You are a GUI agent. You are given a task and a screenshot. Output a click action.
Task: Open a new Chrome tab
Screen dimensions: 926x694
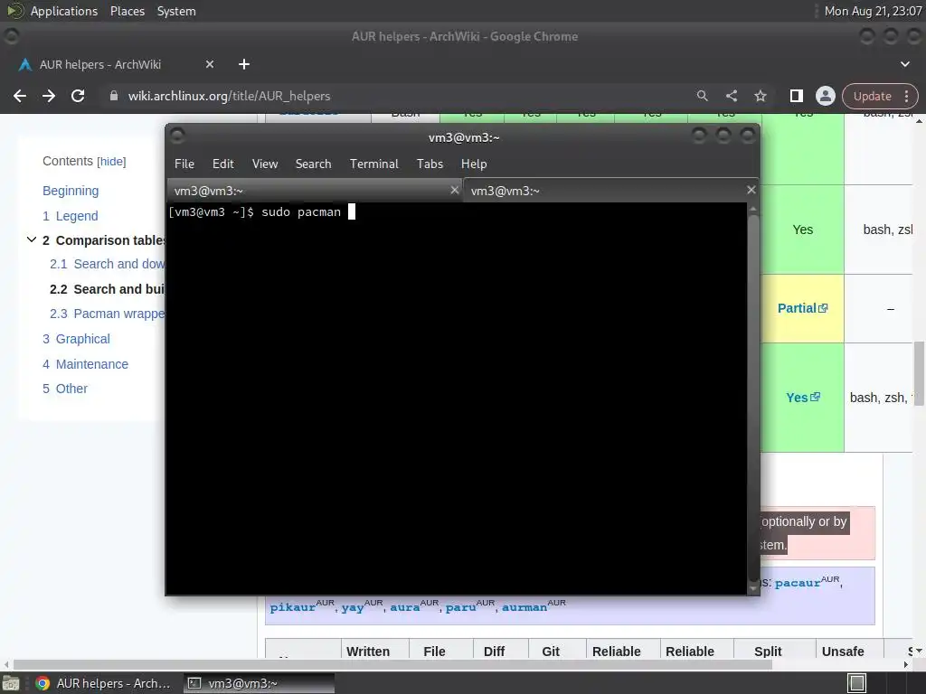point(244,64)
